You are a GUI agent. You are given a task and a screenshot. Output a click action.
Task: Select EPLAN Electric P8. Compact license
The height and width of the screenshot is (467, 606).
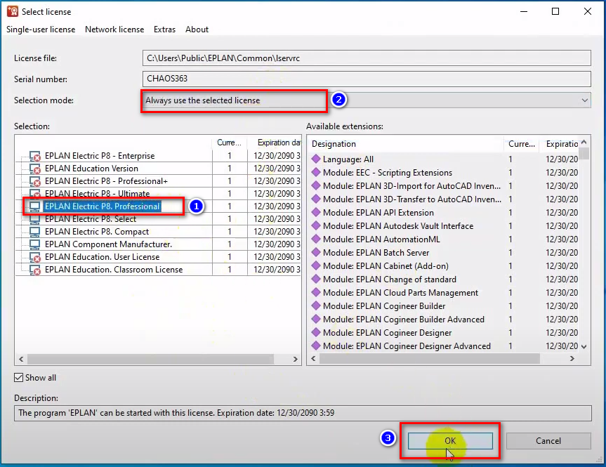click(97, 232)
